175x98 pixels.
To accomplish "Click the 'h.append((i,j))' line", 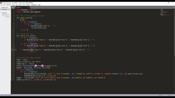I will click(39, 28).
